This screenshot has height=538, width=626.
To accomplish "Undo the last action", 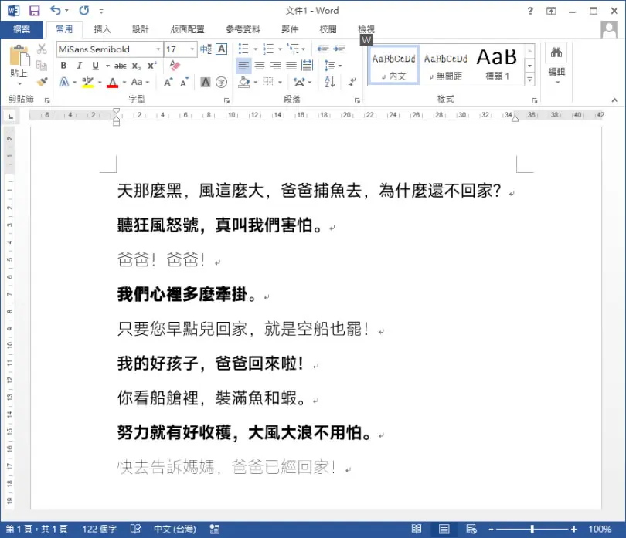I will click(56, 10).
